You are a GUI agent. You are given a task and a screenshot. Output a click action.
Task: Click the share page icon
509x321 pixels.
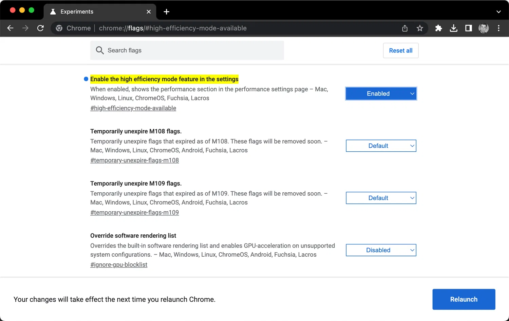click(x=405, y=28)
